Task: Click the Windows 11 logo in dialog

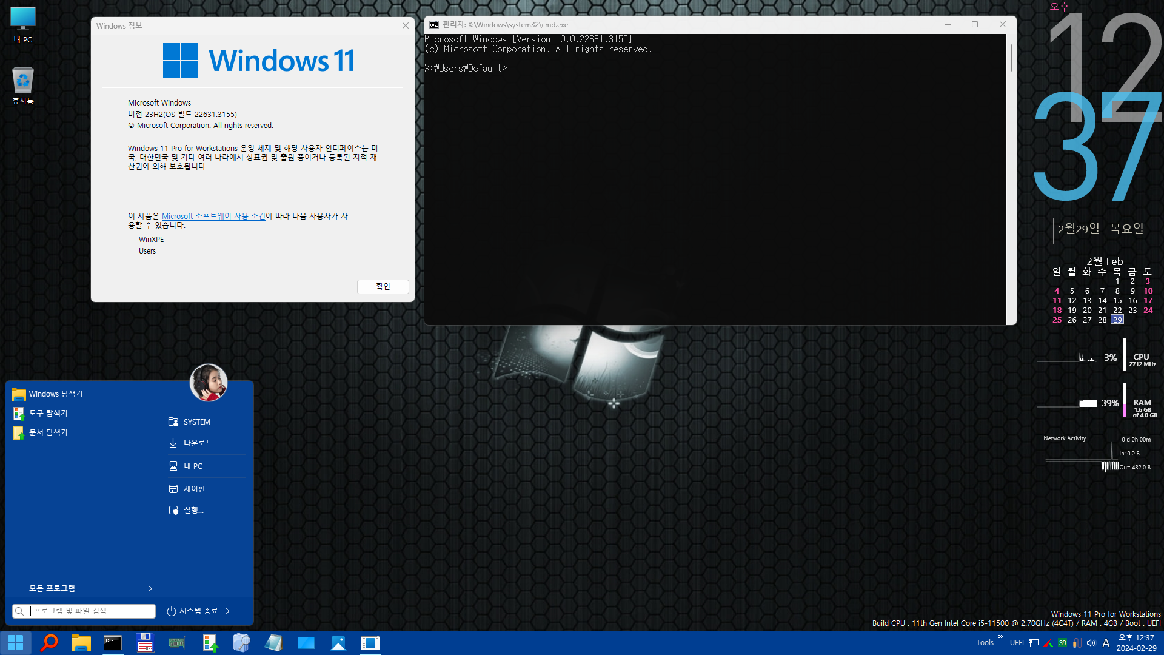Action: [x=259, y=61]
